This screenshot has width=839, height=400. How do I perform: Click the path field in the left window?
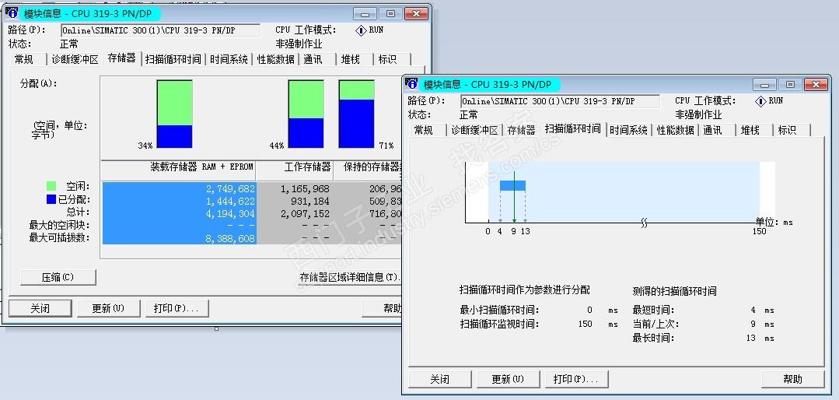point(160,30)
